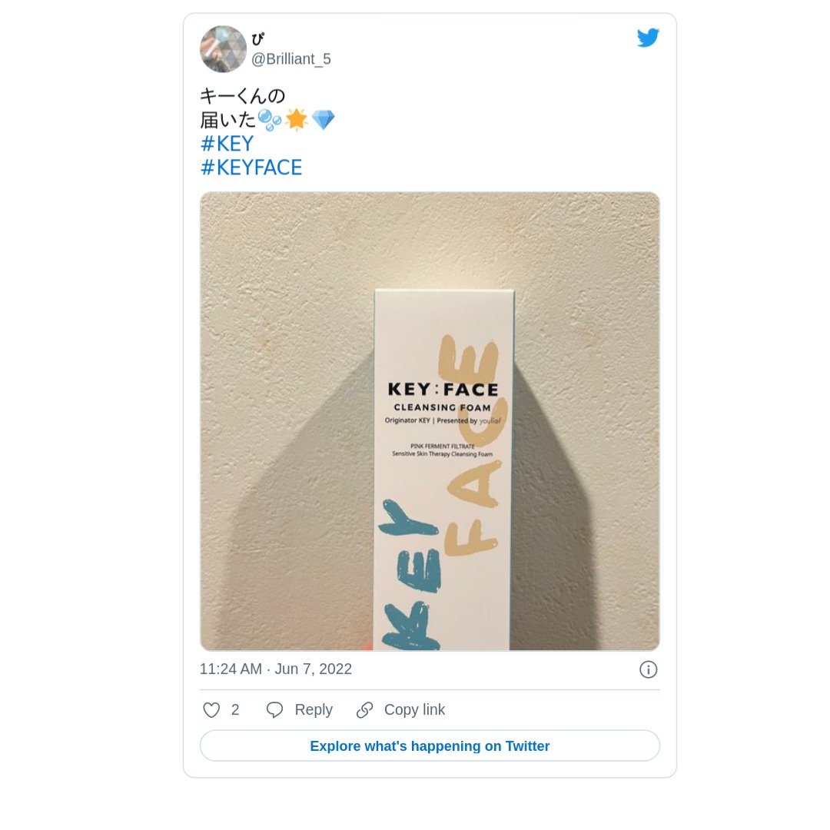Click the heart like icon
This screenshot has height=830, width=830.
tap(211, 710)
